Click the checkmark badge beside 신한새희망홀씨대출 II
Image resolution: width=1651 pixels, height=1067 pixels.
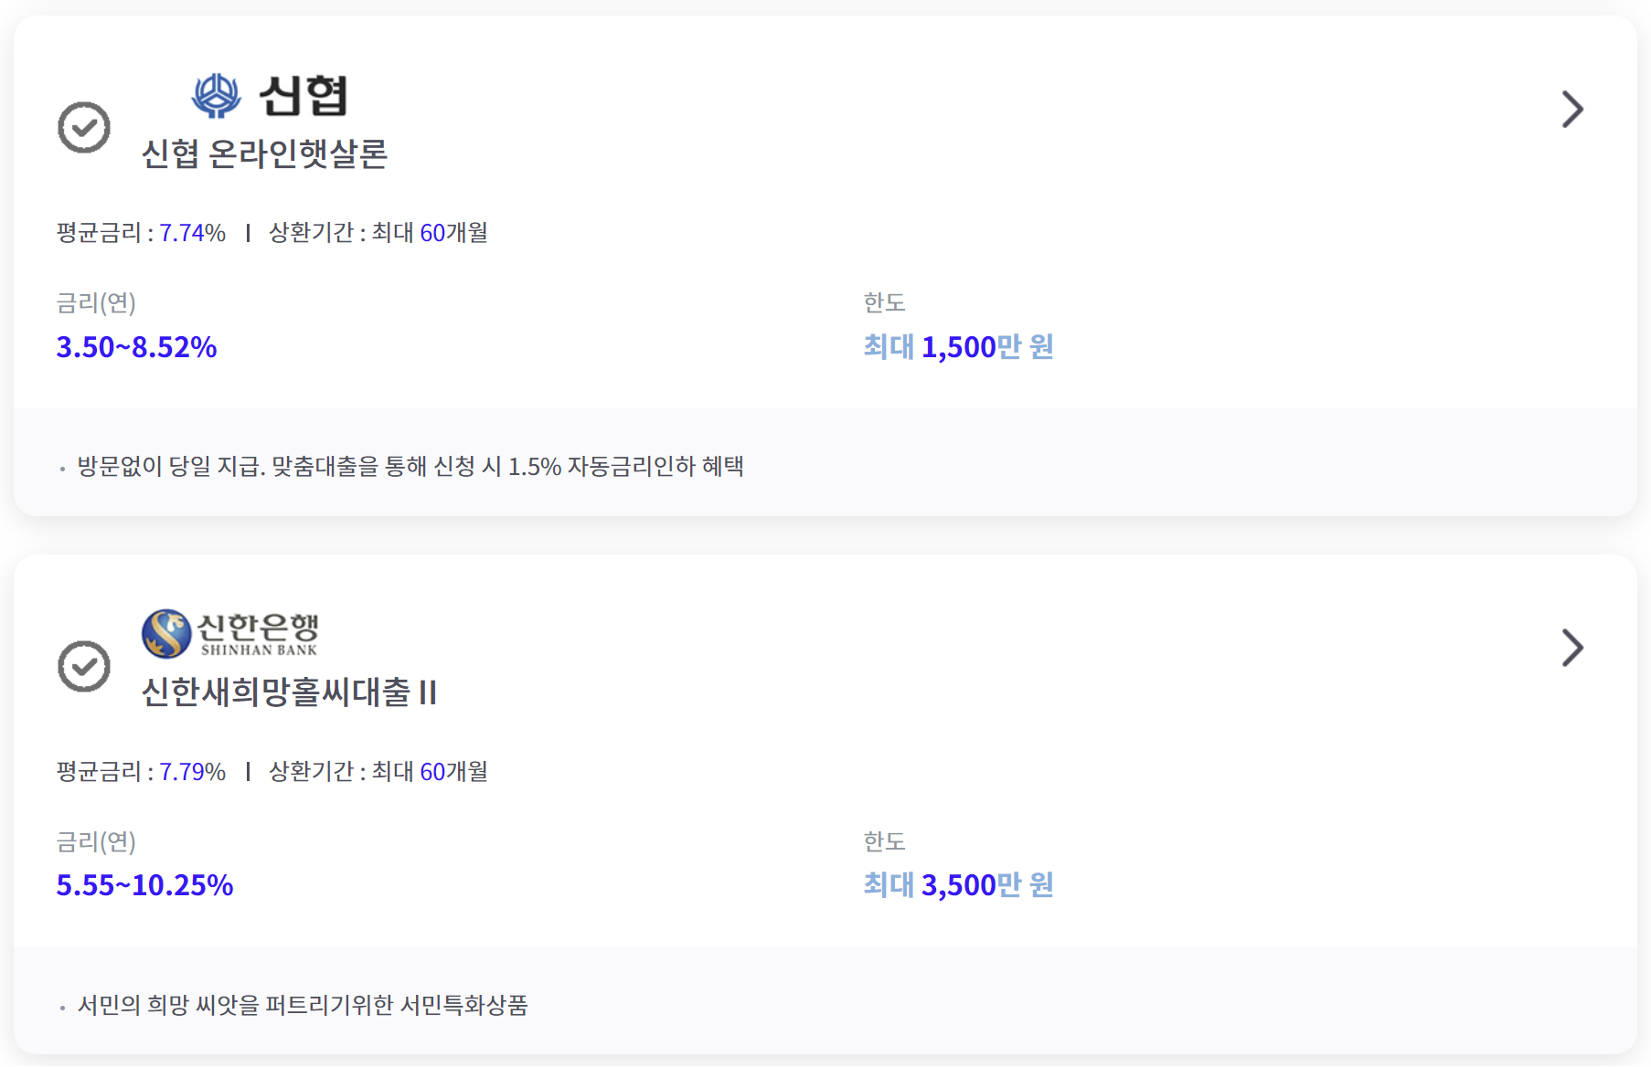(x=83, y=667)
